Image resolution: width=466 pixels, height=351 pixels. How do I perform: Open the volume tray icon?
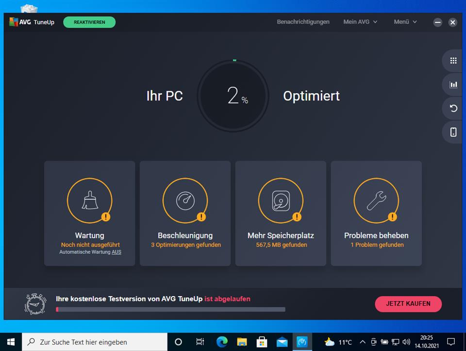(406, 342)
